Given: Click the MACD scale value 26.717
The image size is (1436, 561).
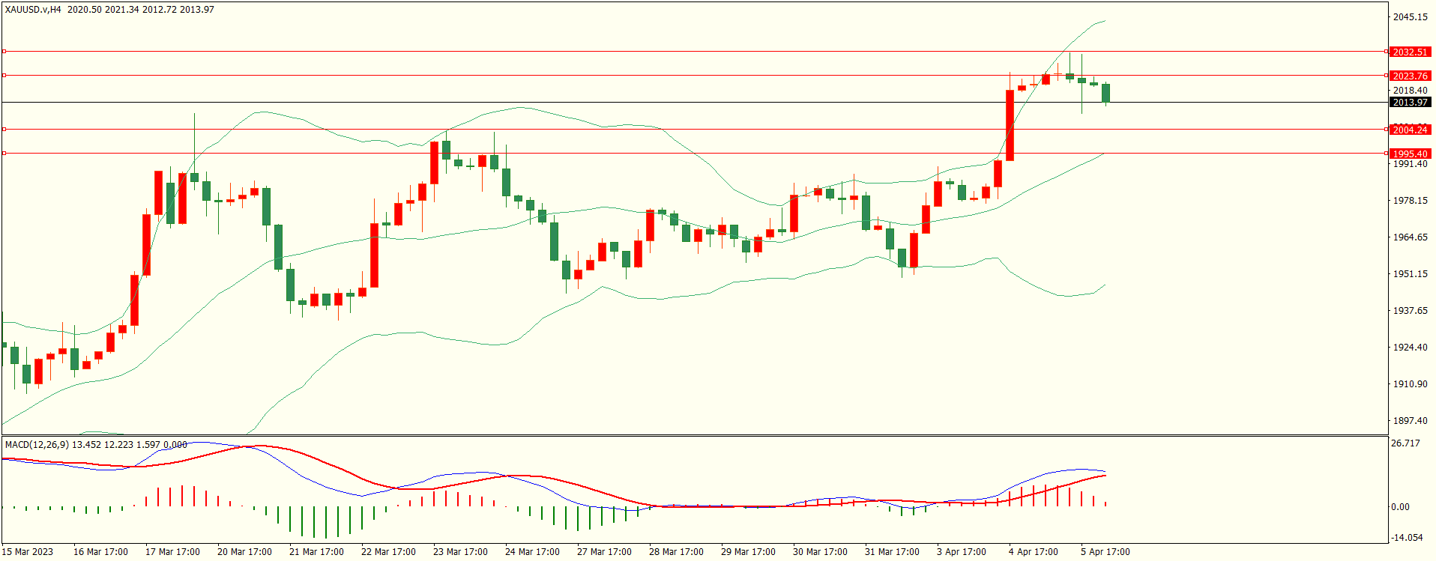Looking at the screenshot, I should click(1405, 443).
